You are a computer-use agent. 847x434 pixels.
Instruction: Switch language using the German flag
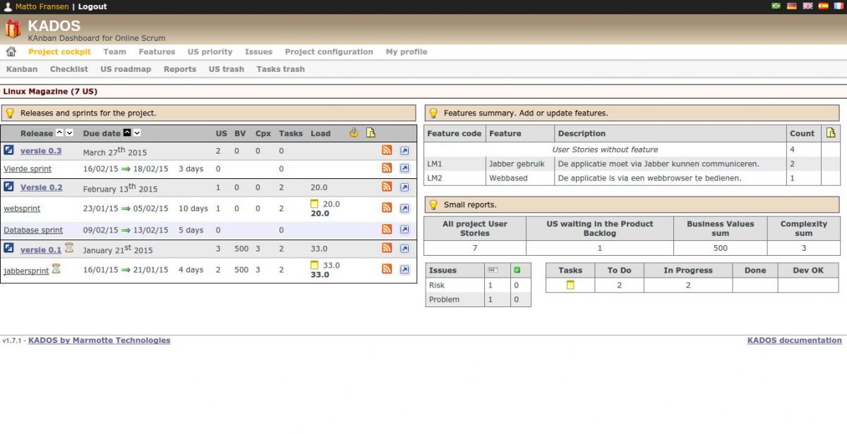tap(792, 6)
